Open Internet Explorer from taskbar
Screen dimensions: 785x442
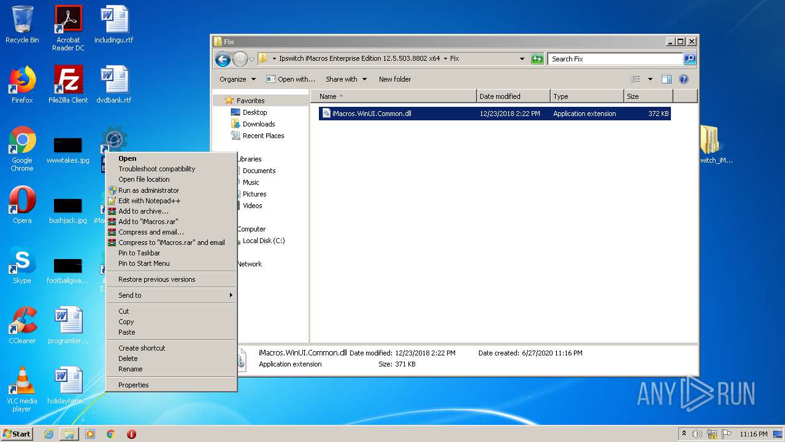click(x=48, y=434)
